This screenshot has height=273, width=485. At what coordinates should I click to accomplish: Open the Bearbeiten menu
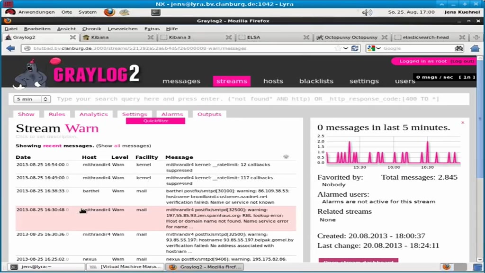click(37, 29)
